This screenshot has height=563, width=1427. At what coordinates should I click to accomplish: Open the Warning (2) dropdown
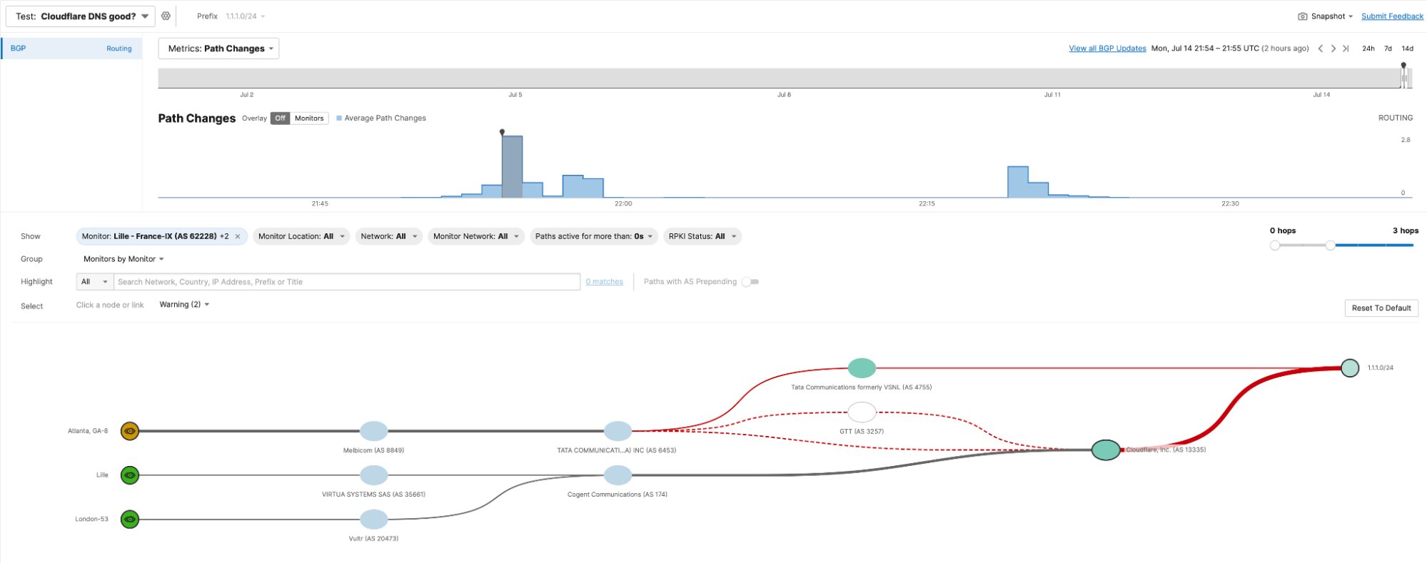[184, 305]
